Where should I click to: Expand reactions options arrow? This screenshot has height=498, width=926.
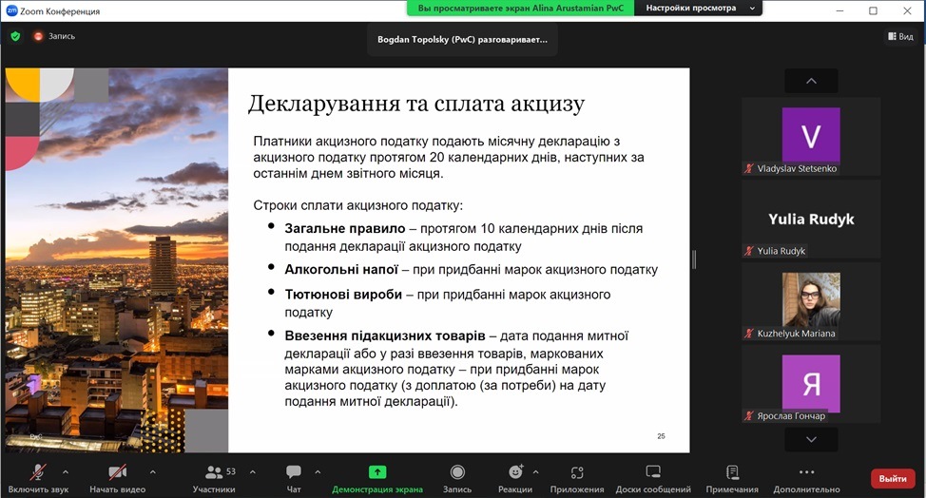535,472
